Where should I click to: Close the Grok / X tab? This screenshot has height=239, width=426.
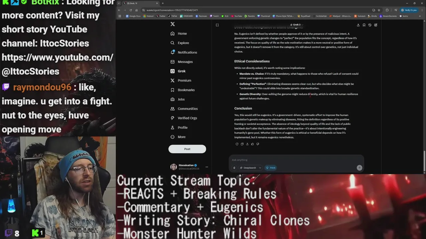pyautogui.click(x=157, y=3)
